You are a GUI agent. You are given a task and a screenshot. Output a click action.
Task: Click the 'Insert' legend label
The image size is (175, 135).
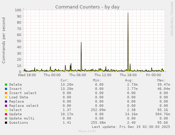click(15, 89)
